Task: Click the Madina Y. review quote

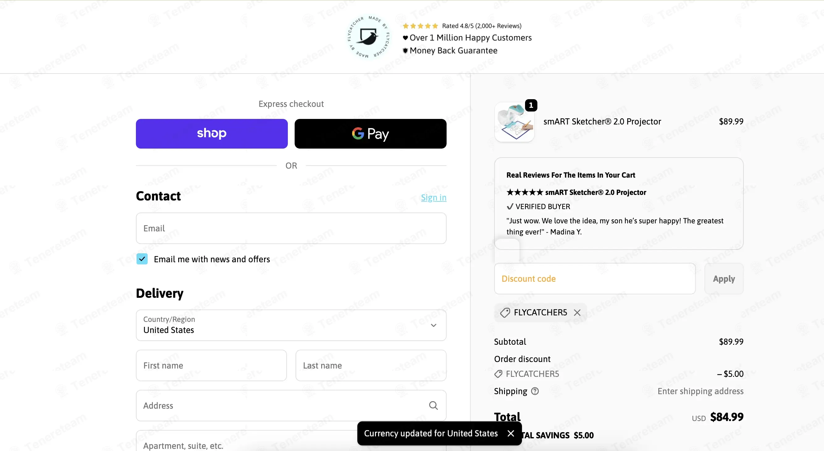Action: (x=615, y=226)
